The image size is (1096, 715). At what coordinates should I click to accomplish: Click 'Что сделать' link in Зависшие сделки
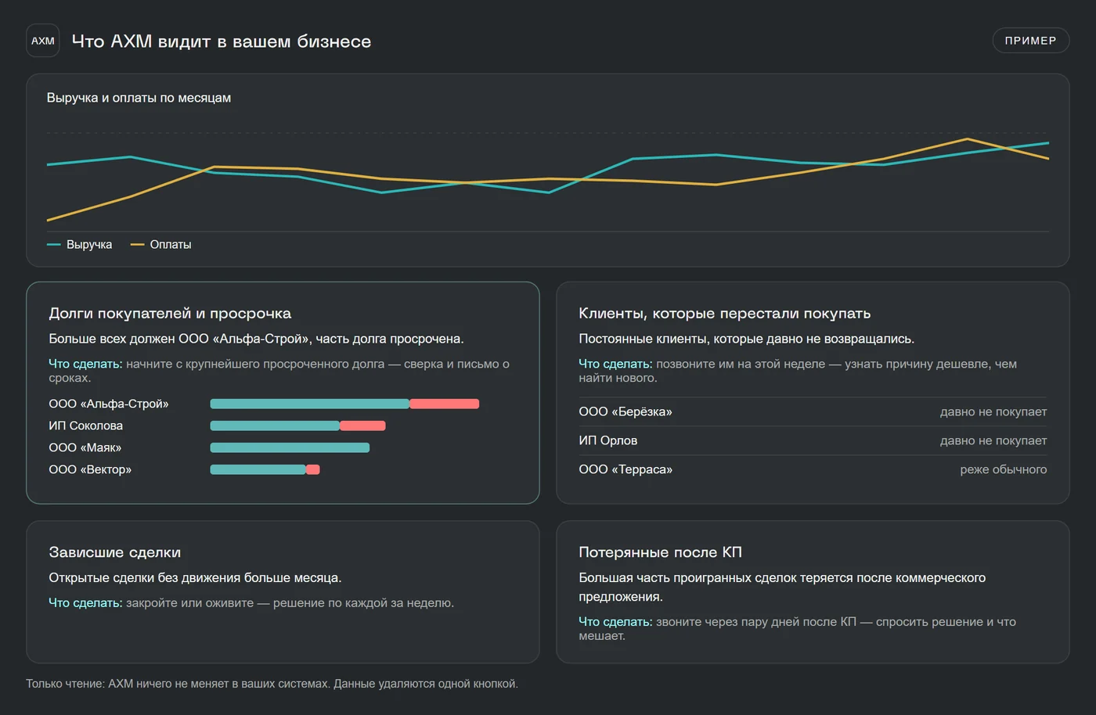85,603
